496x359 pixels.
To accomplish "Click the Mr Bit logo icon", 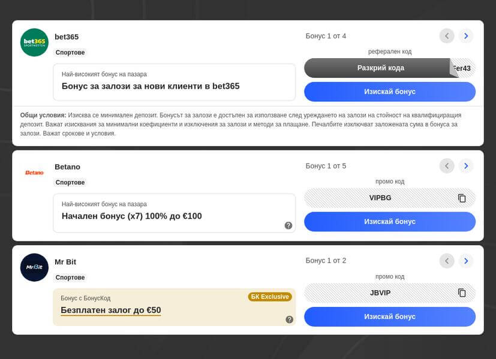I will [34, 267].
